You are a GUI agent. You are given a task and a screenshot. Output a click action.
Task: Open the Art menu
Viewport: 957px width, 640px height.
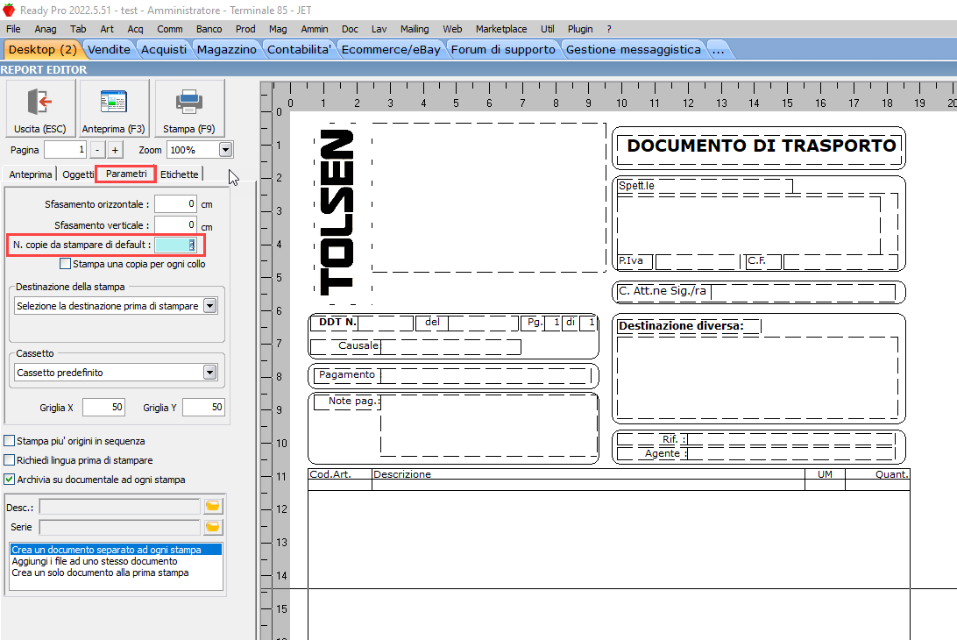107,29
